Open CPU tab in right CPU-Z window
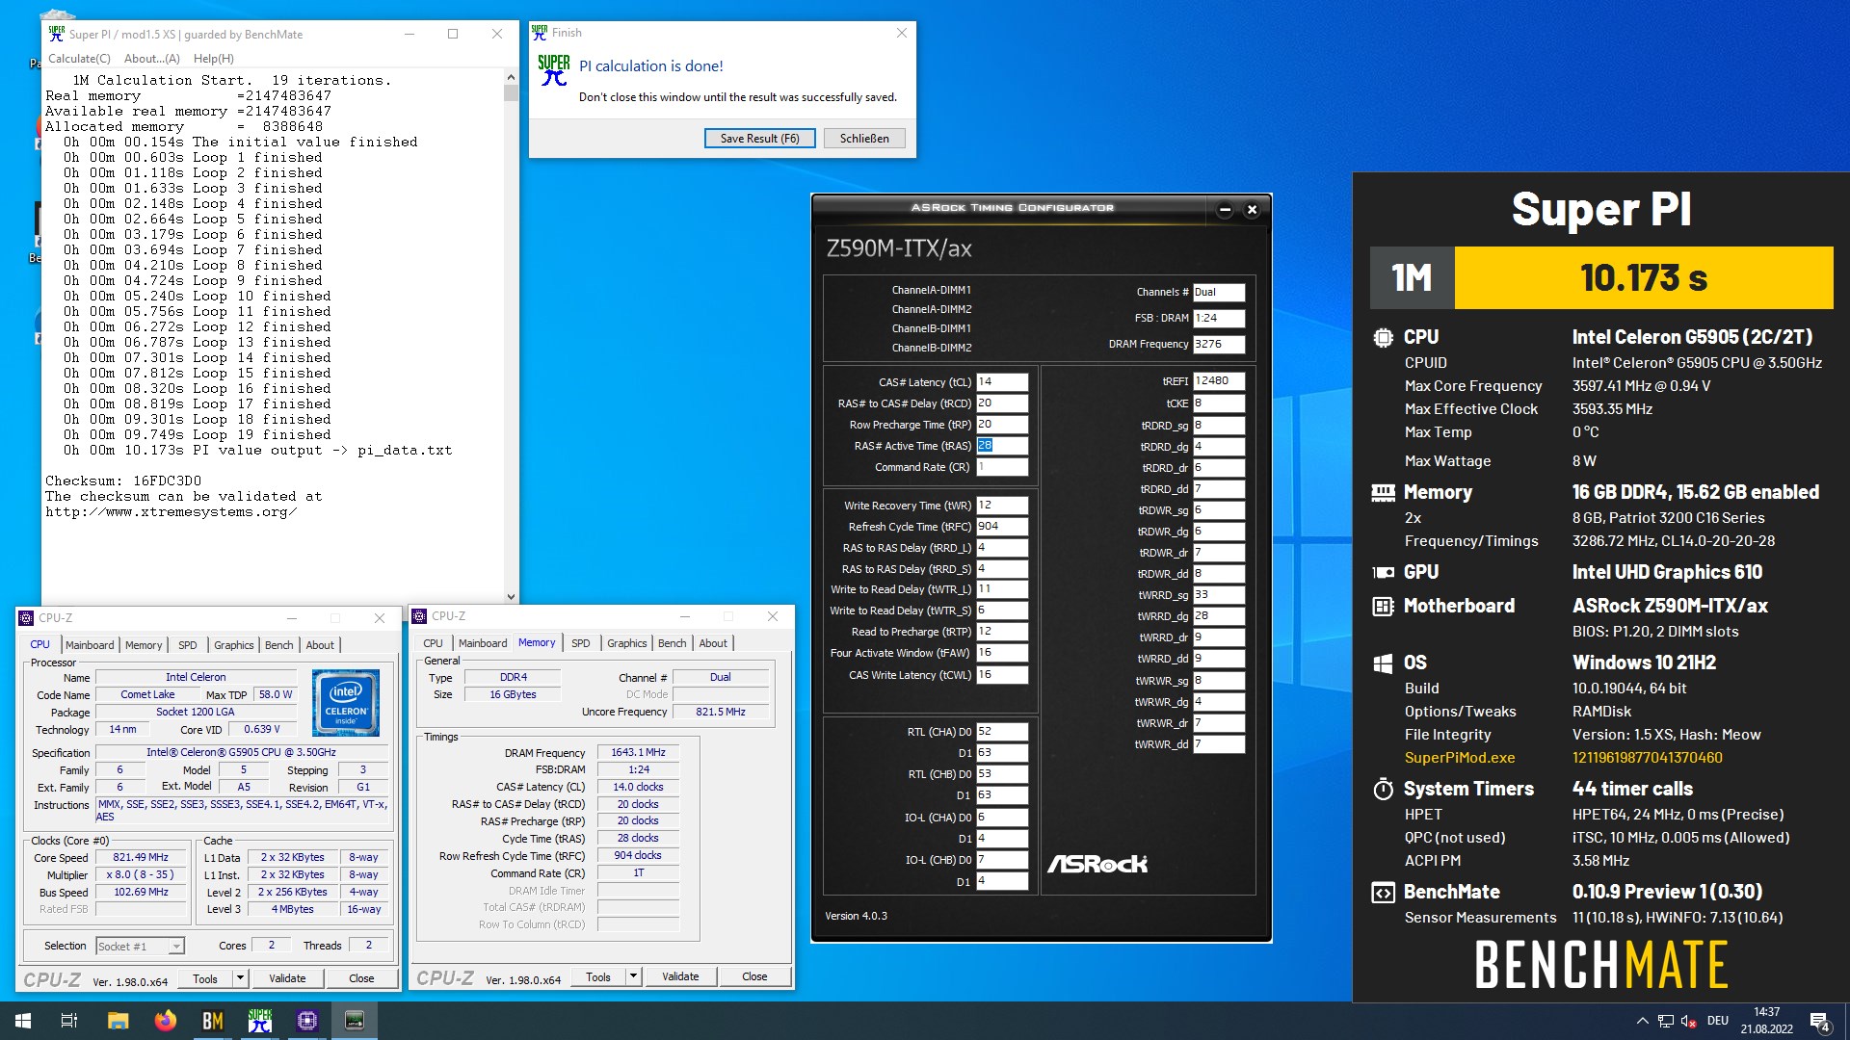Screen dimensions: 1850x1040 (434, 643)
